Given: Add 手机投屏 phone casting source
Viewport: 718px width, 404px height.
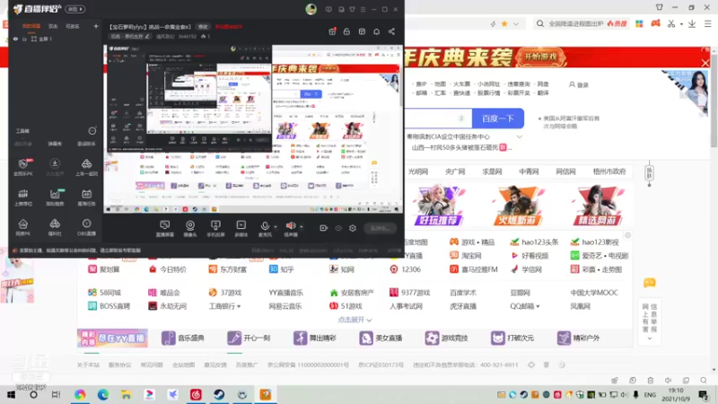Looking at the screenshot, I should [215, 228].
